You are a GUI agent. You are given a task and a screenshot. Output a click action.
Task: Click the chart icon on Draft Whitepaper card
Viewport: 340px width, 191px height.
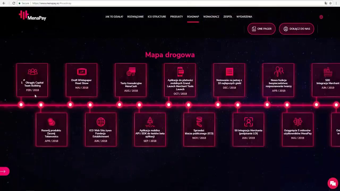point(82,72)
